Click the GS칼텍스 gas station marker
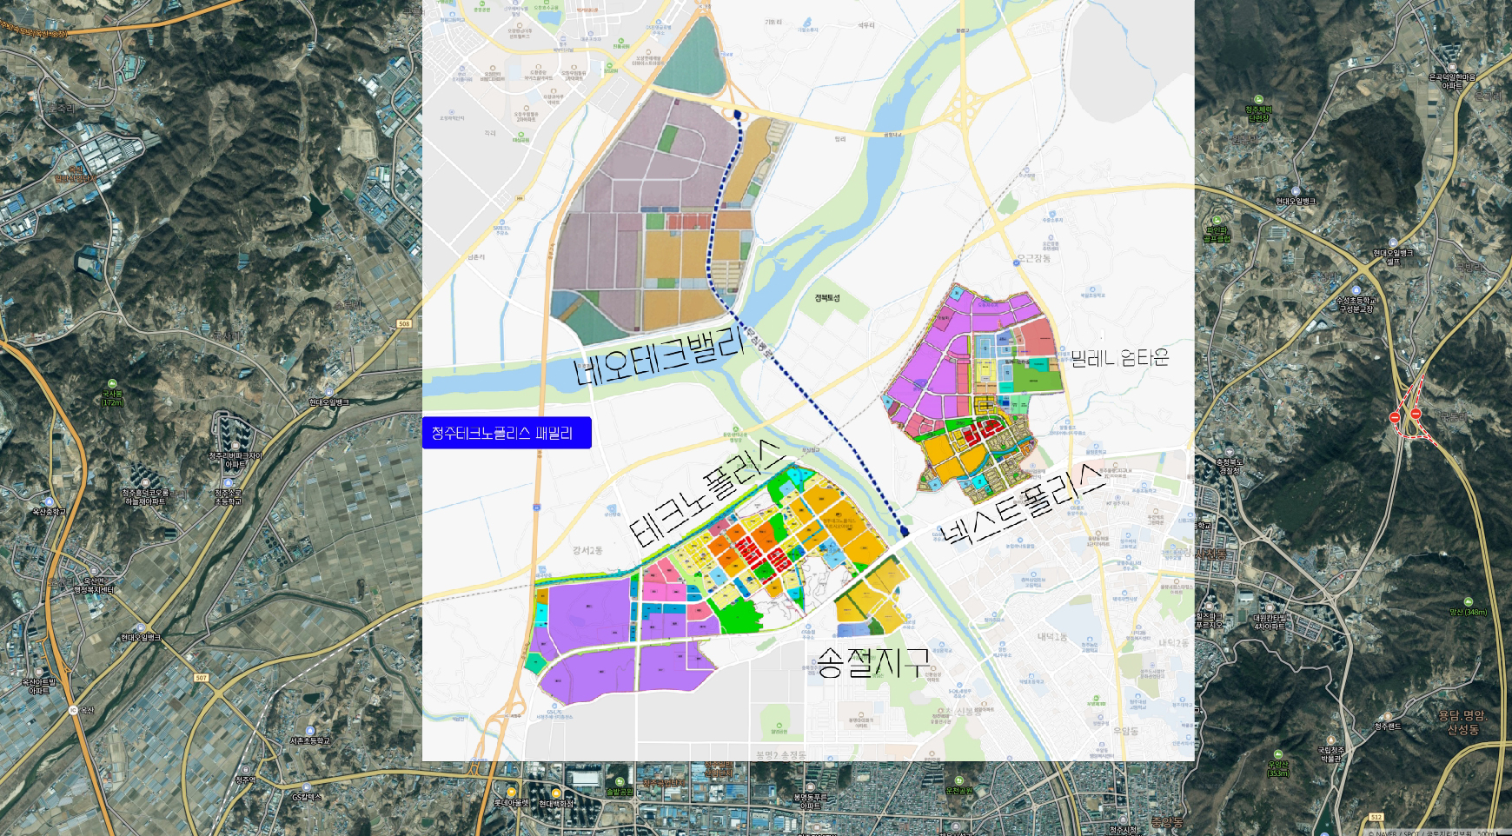 pos(307,793)
